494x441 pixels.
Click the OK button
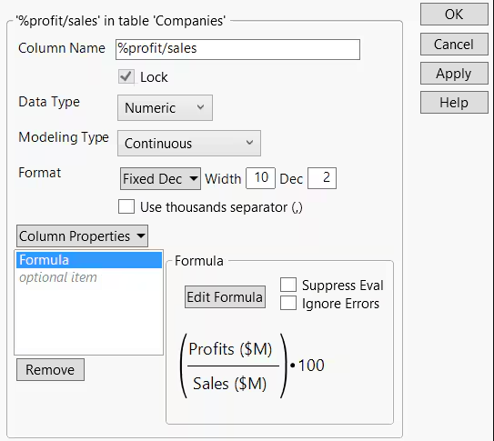point(454,15)
